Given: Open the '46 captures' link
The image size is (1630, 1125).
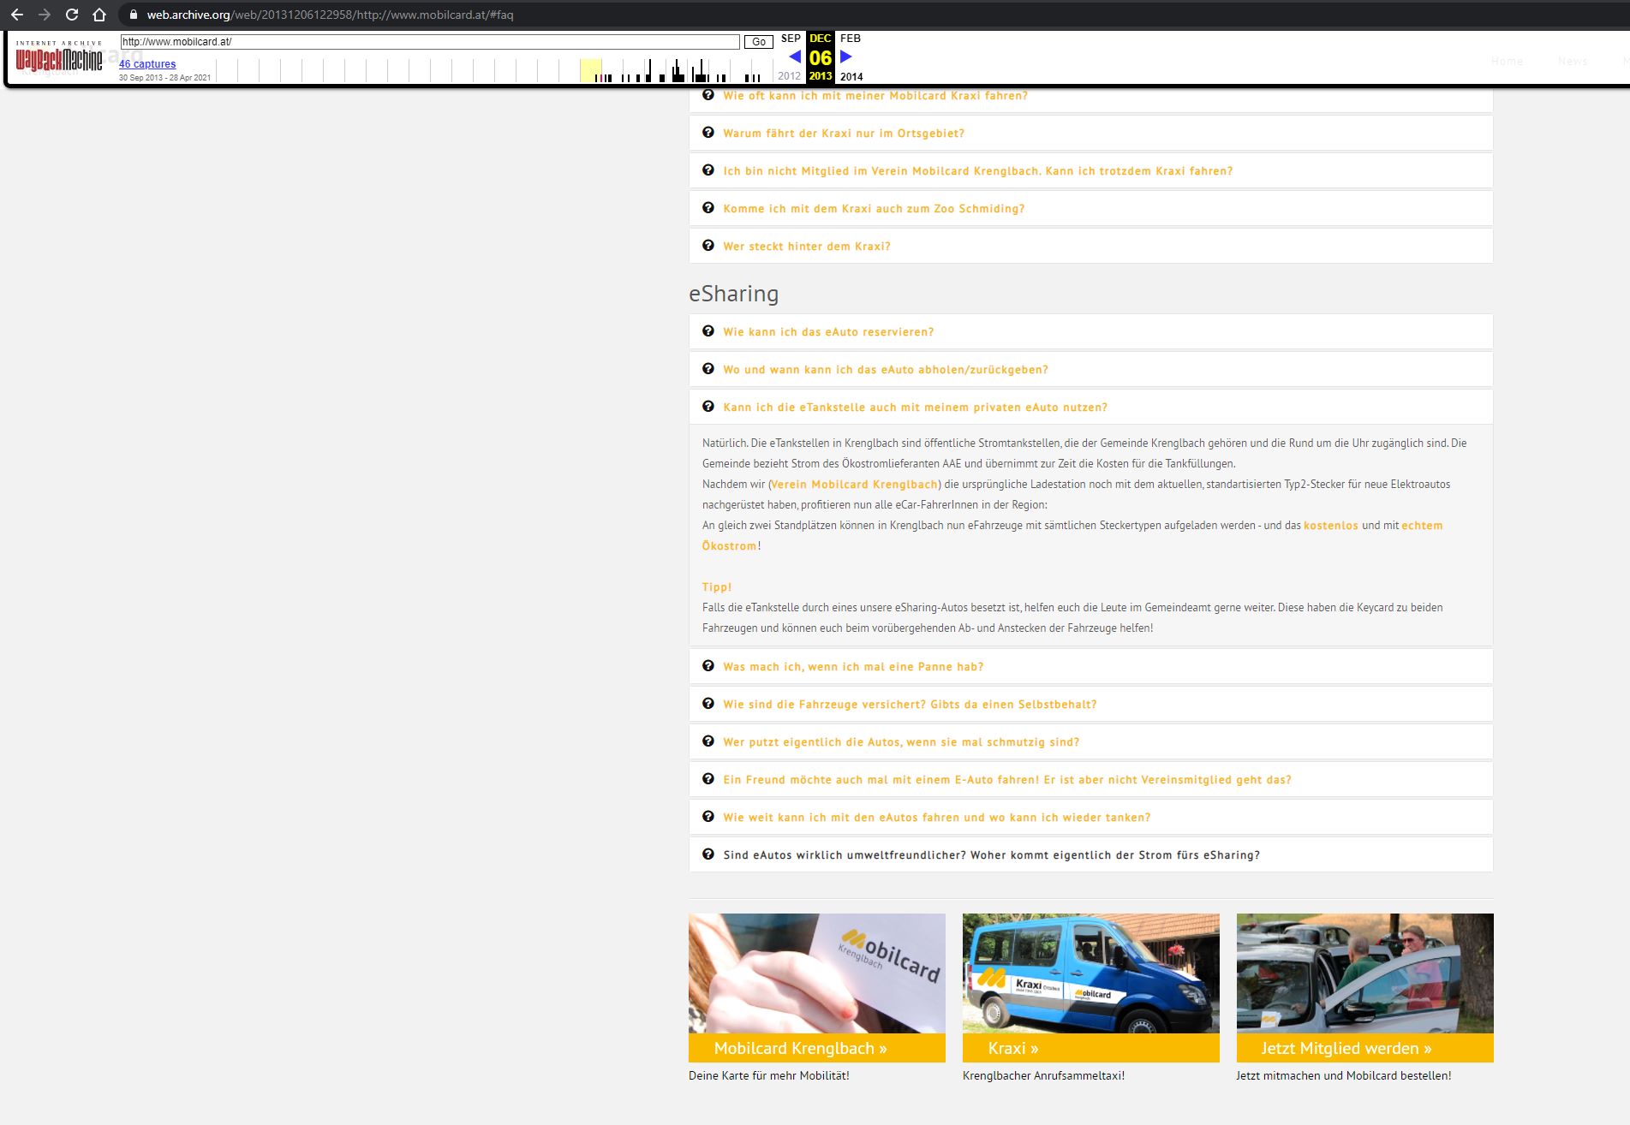Looking at the screenshot, I should [x=147, y=64].
